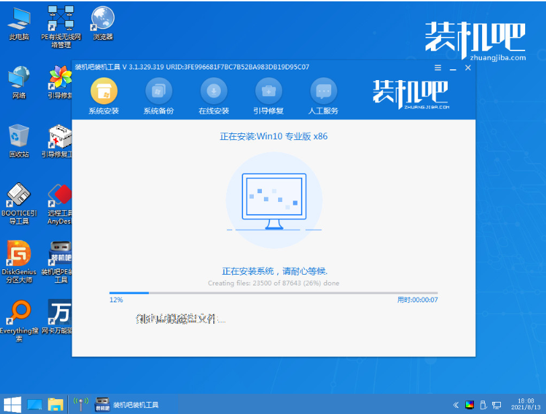Launch DiskGenius分区大师 shortcut
Viewport: 546px width, 414px height.
[19, 262]
